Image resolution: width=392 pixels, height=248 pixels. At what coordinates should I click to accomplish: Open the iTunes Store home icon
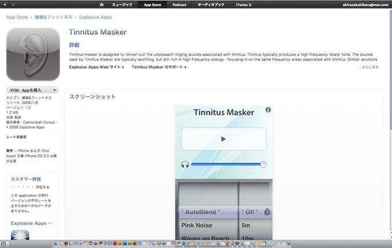pos(101,5)
